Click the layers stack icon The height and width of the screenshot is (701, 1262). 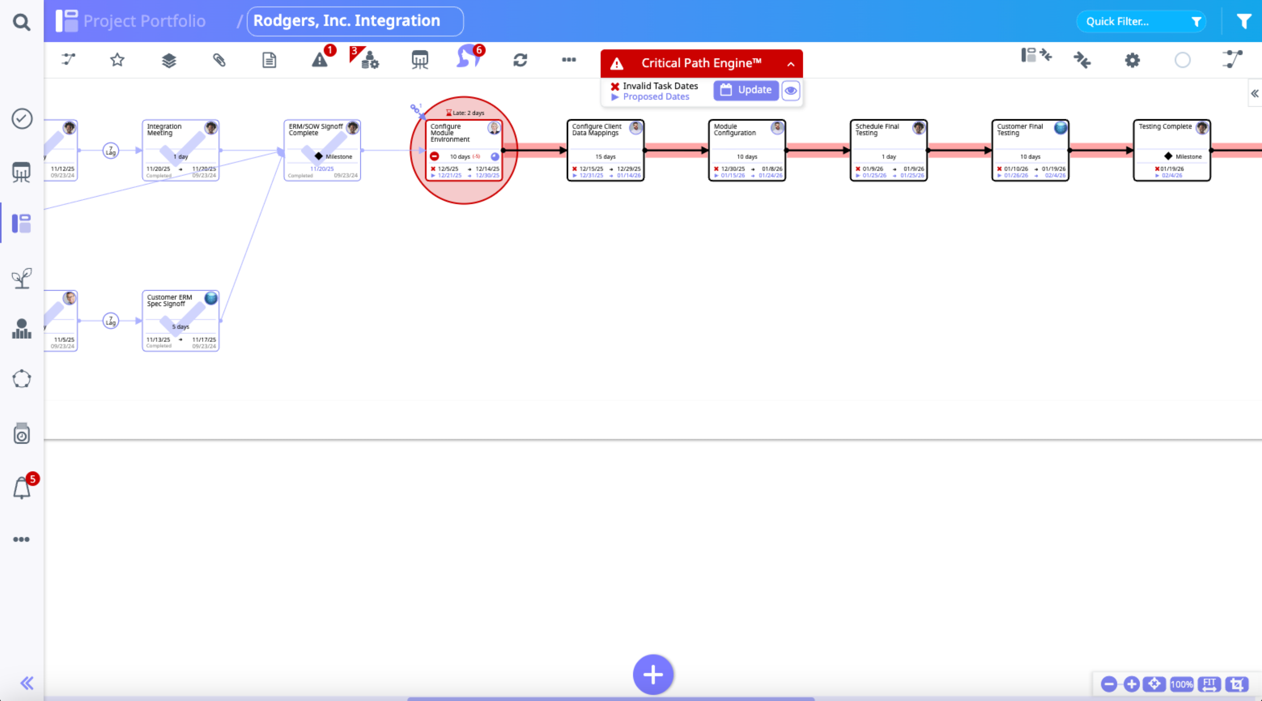tap(169, 60)
